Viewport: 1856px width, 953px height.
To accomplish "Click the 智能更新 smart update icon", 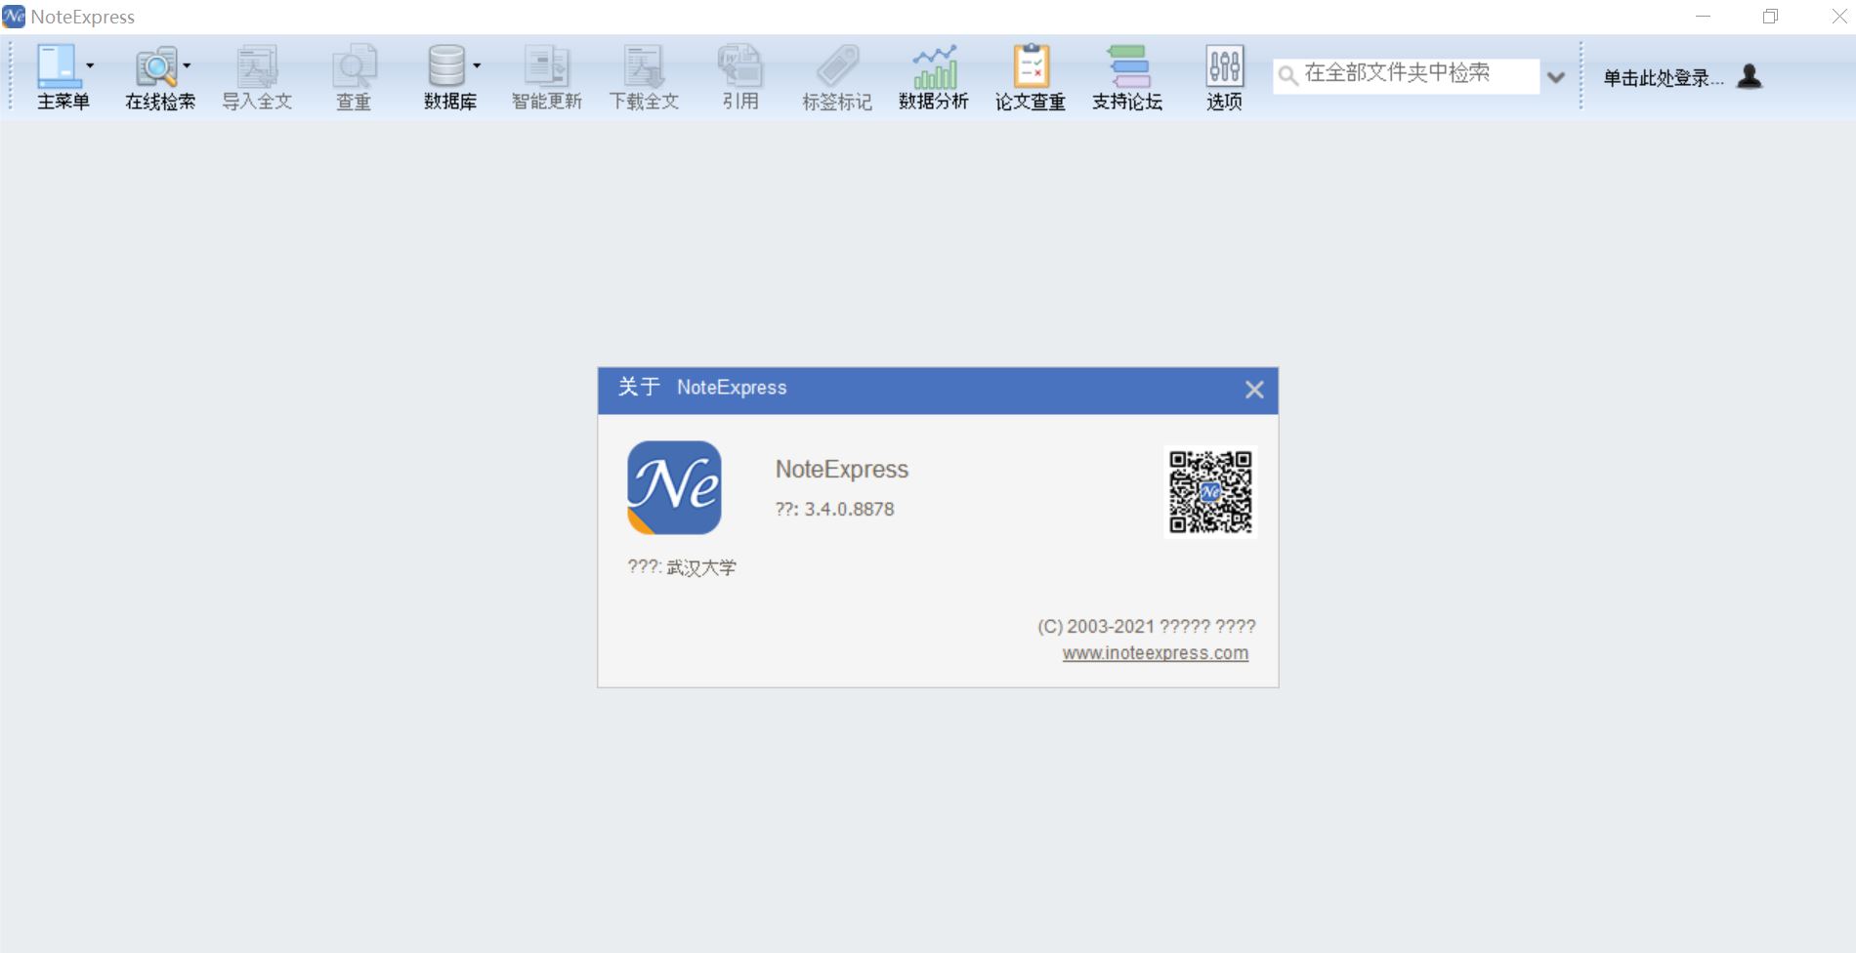I will 546,65.
